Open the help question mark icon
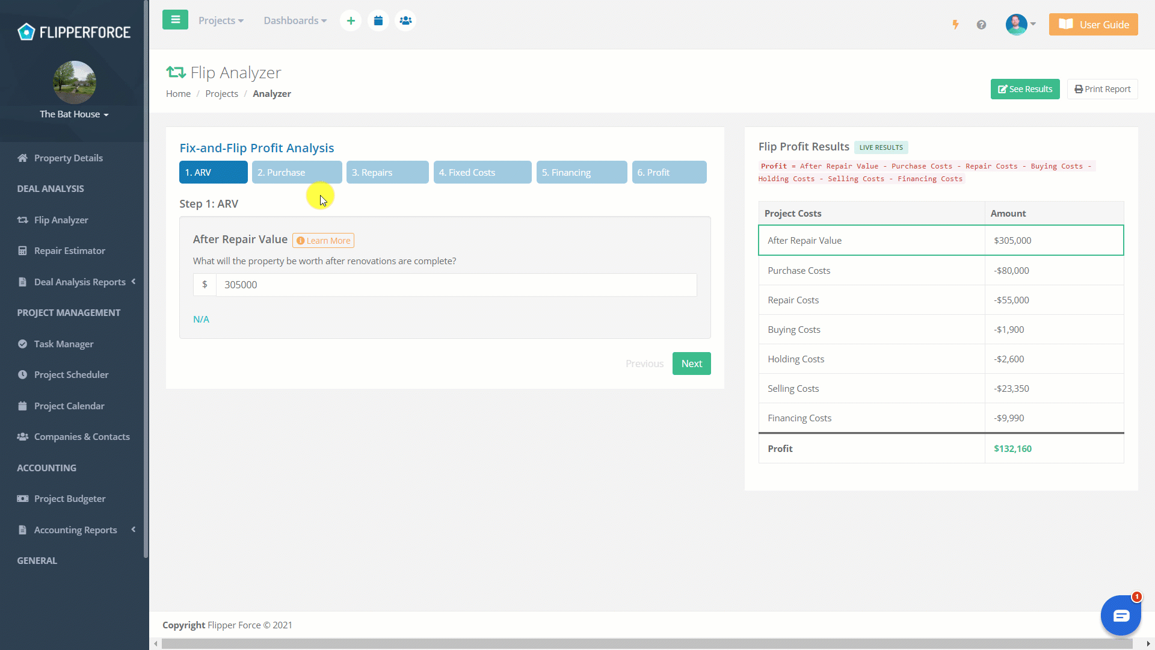 (982, 25)
